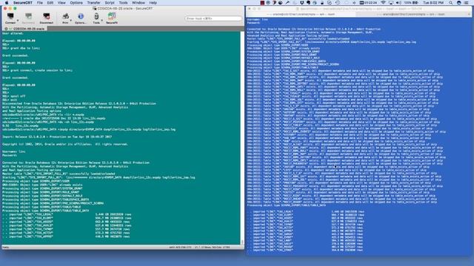The image size is (474, 266).
Task: Click the 'SQL> spool off' line
Action: (14, 96)
